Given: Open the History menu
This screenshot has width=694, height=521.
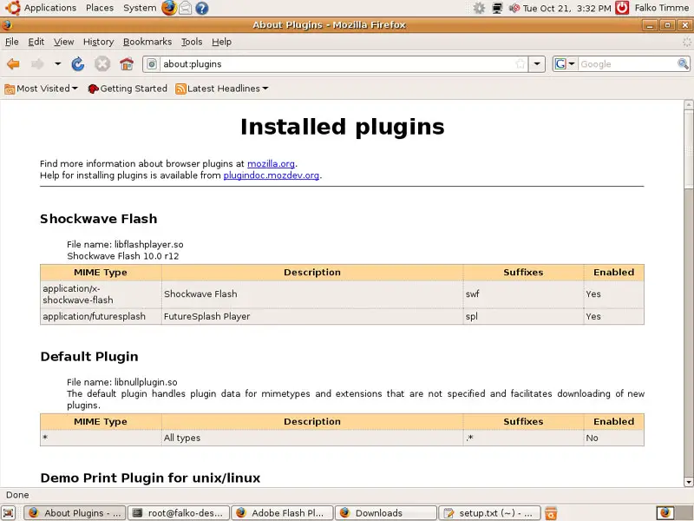Looking at the screenshot, I should [98, 42].
